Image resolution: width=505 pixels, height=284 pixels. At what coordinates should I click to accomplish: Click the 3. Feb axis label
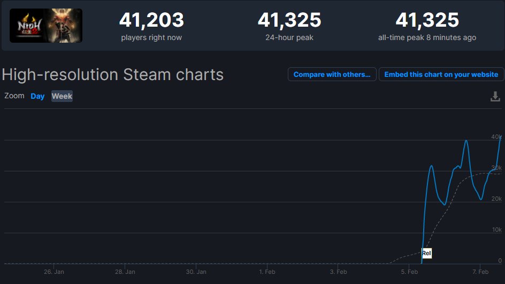338,272
